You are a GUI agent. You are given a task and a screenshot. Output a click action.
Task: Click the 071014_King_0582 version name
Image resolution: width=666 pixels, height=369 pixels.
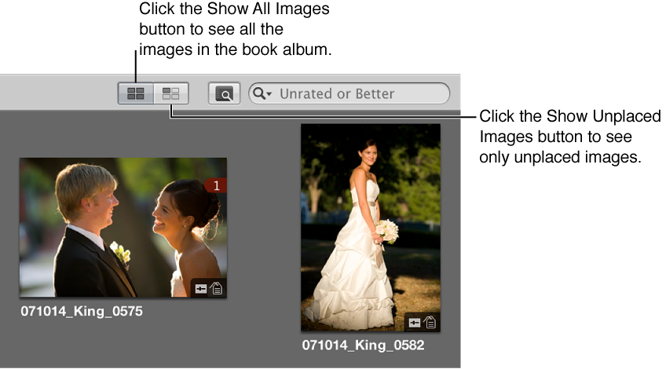coord(363,345)
